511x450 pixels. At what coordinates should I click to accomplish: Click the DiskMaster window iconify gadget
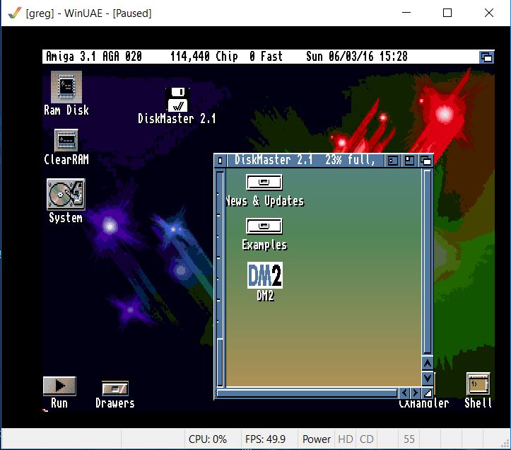click(393, 161)
